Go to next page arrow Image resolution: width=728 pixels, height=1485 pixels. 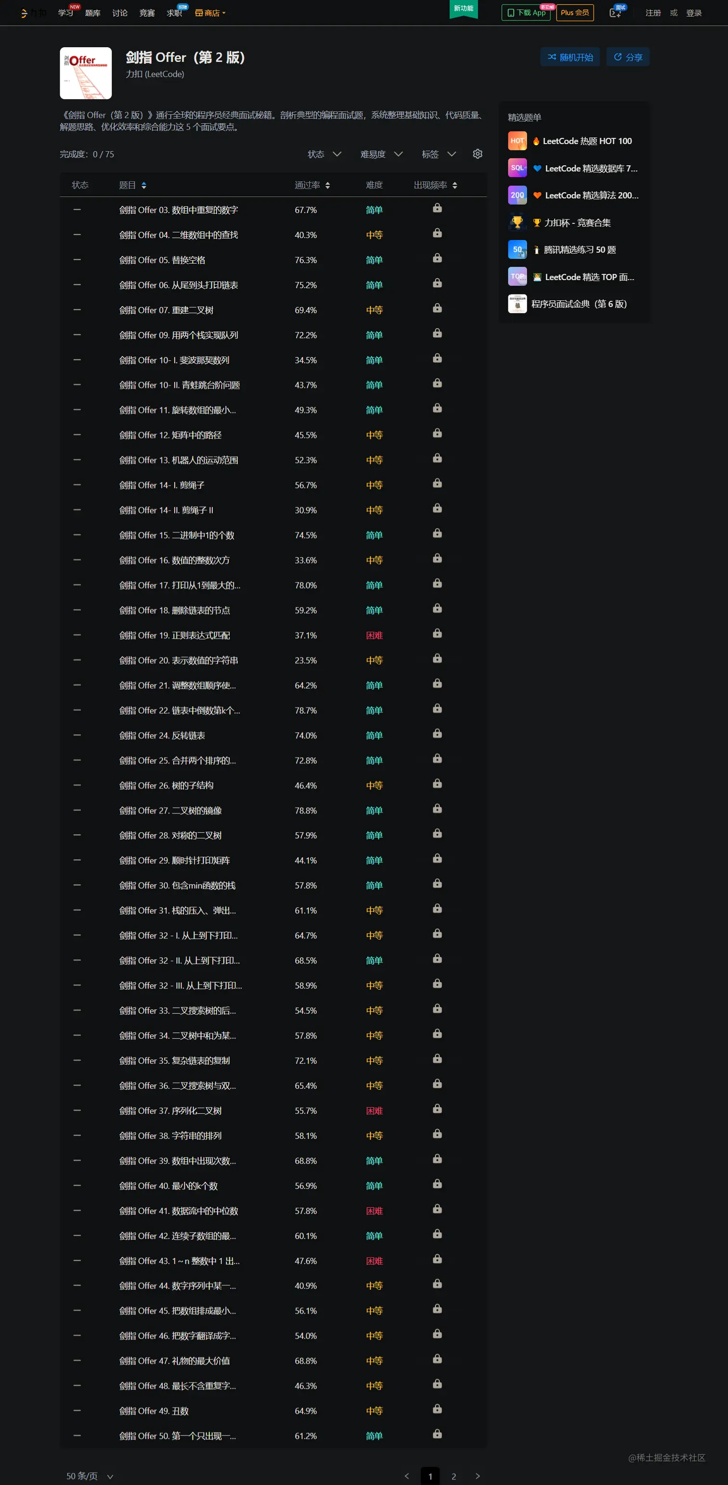pyautogui.click(x=478, y=1476)
